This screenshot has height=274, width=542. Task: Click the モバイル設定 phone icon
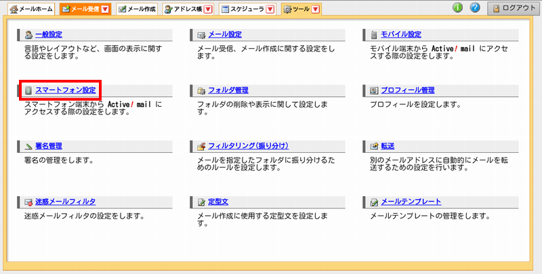coord(375,34)
